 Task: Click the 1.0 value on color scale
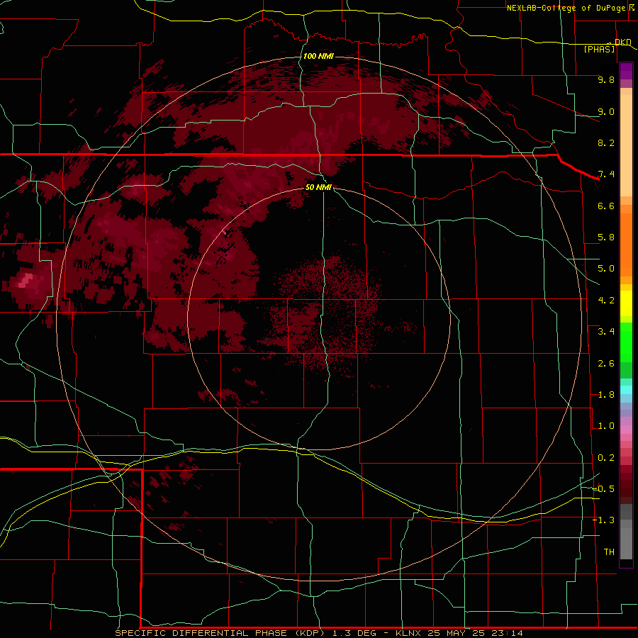[x=606, y=426]
